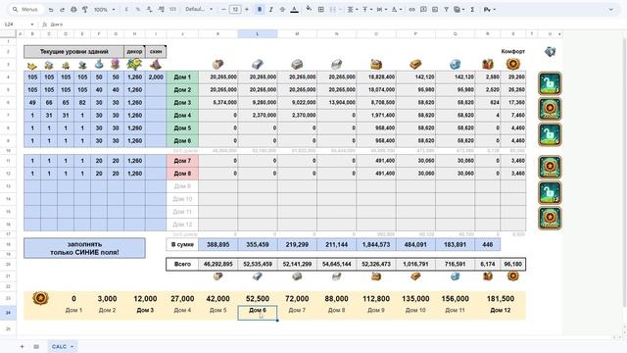Print the spreadsheet
627x353 pixels.
point(73,10)
